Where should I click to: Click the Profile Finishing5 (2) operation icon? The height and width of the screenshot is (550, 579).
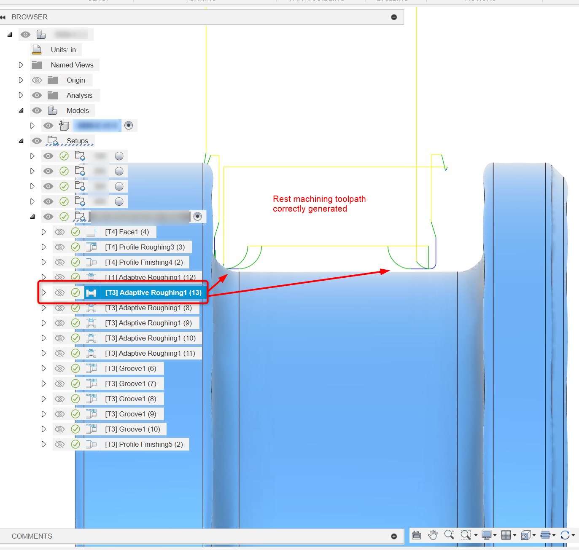coord(91,444)
